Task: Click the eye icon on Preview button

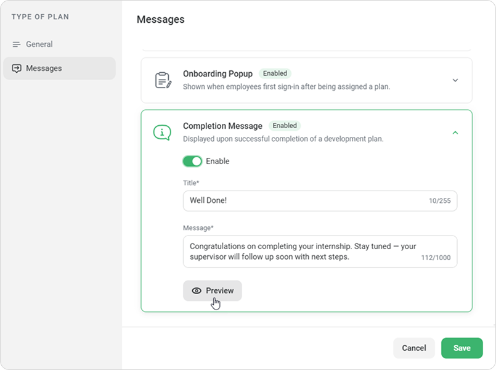Action: (197, 290)
